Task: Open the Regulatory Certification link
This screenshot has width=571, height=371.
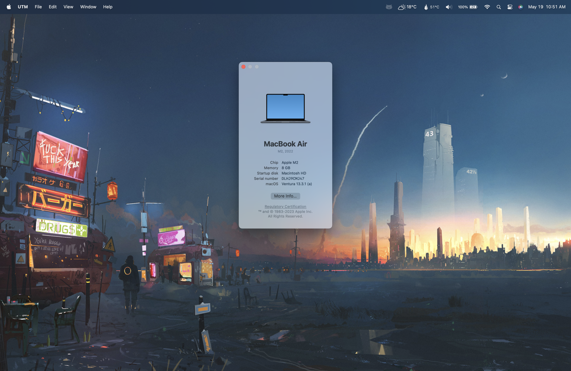Action: (285, 206)
